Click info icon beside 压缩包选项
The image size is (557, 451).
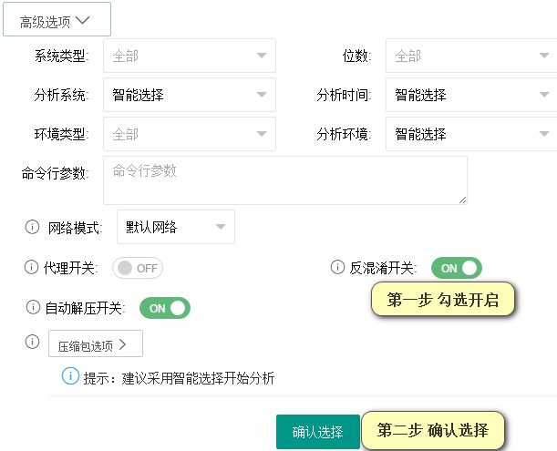click(32, 342)
